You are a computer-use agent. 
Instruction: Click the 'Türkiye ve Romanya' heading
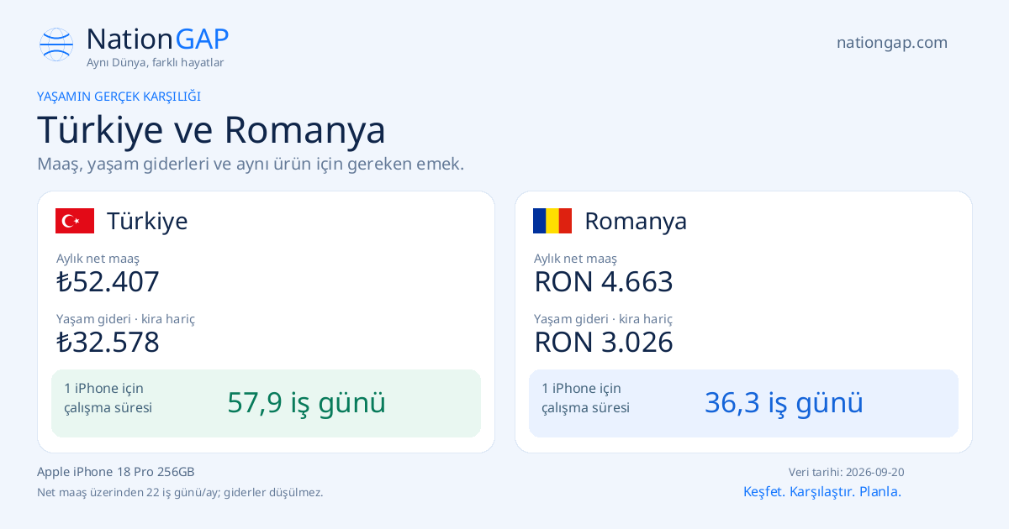[212, 130]
